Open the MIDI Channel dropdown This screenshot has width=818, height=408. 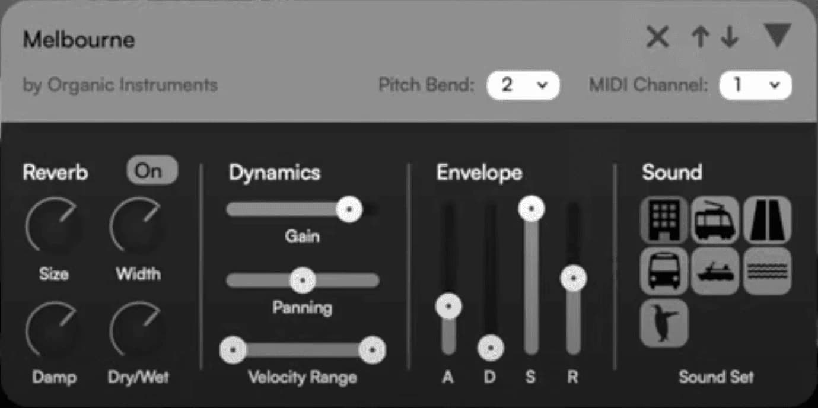[x=755, y=85]
